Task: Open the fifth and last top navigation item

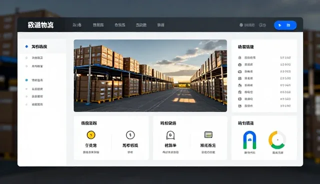Action: coord(160,25)
